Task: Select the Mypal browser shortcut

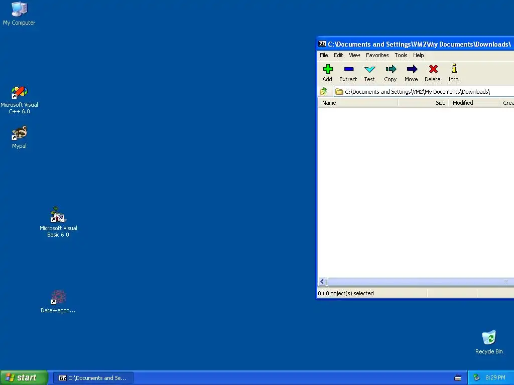Action: point(20,137)
